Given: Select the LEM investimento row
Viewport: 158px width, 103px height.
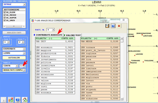Looking at the screenshot, I should [55, 59].
